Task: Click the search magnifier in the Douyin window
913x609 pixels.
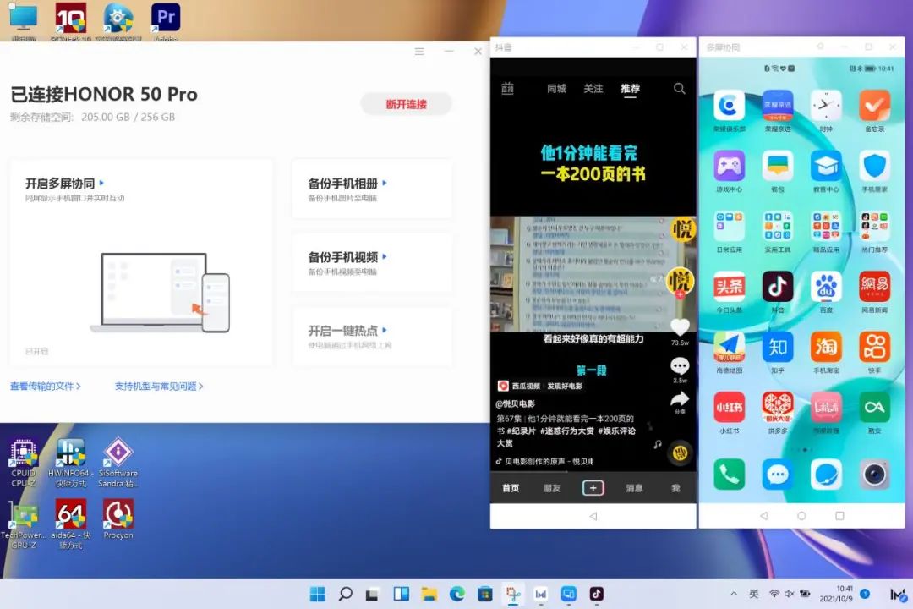Action: pyautogui.click(x=679, y=89)
